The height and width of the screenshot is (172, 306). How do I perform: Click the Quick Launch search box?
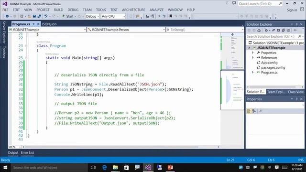click(260, 4)
